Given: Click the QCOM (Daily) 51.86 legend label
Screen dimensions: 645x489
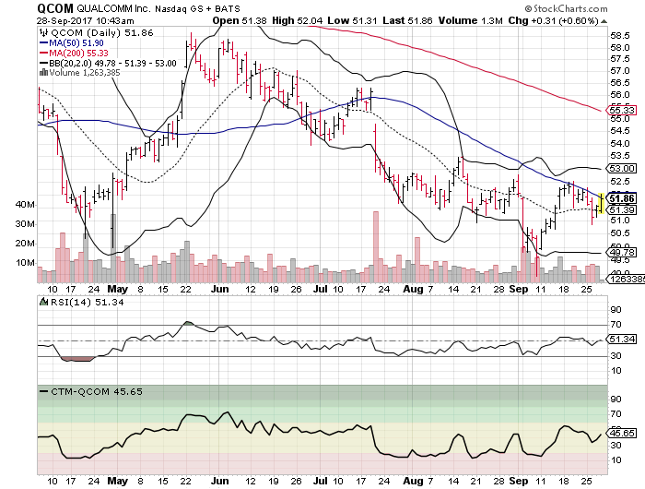Looking at the screenshot, I should pos(101,33).
